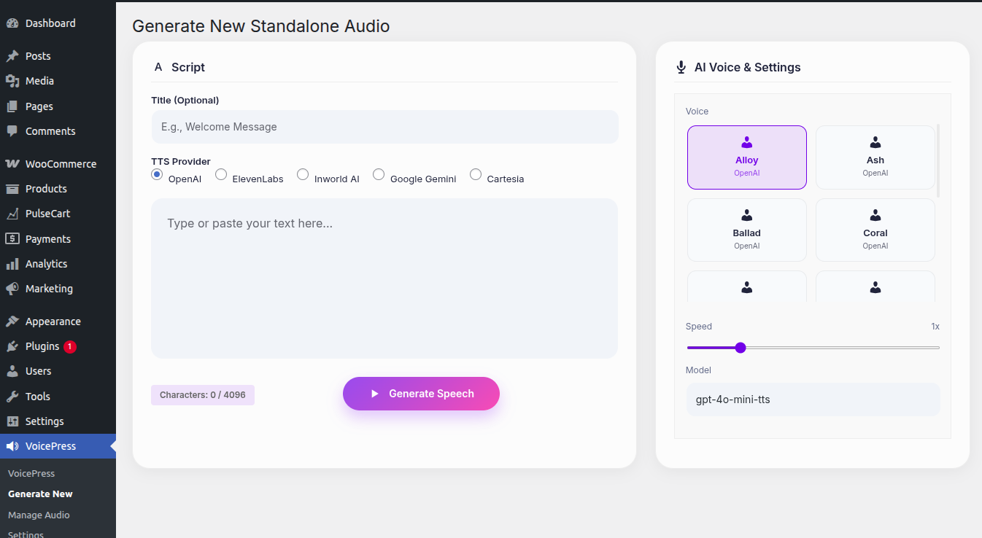The image size is (982, 538).
Task: Select the Coral voice card
Action: [875, 230]
